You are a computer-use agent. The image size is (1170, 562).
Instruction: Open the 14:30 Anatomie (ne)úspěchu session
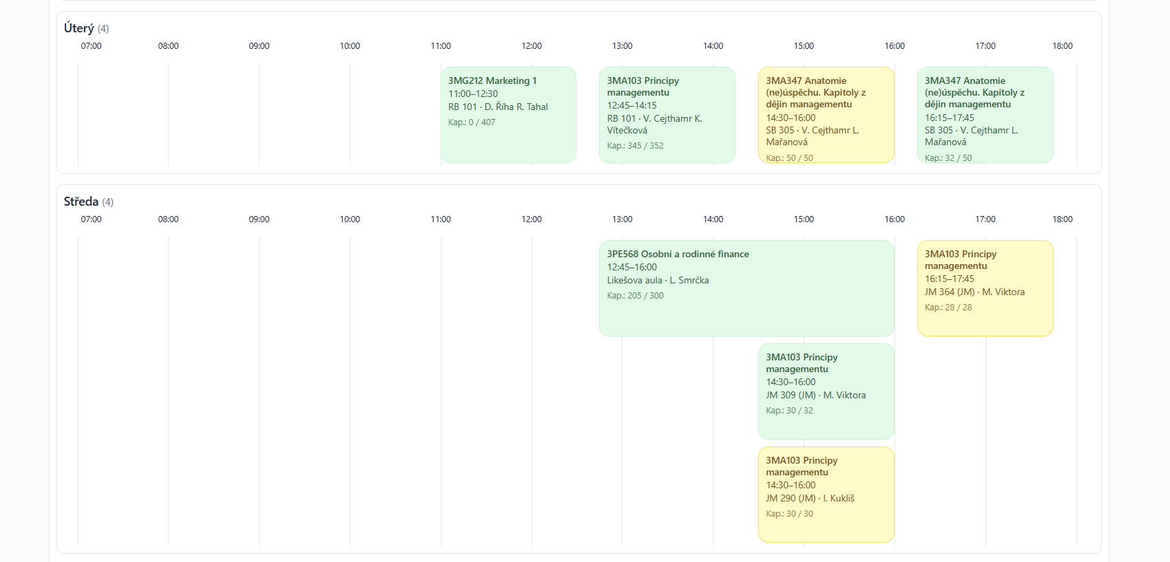click(826, 114)
